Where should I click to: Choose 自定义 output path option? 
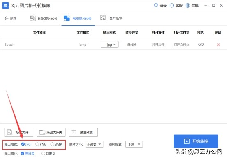pos(43,153)
